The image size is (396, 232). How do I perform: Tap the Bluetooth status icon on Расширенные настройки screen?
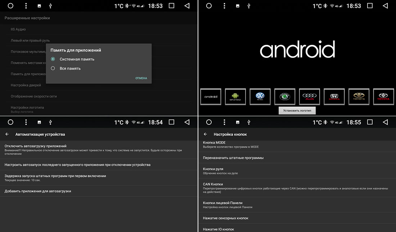pos(127,6)
